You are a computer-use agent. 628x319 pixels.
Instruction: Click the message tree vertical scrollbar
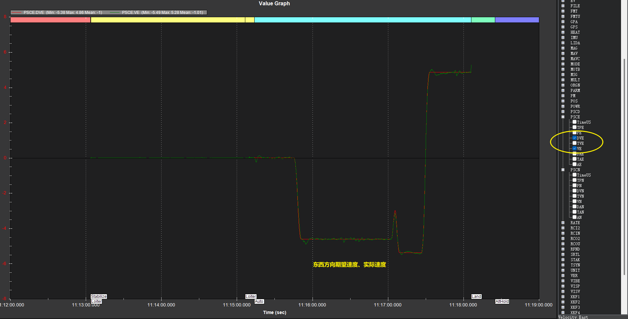click(624, 165)
